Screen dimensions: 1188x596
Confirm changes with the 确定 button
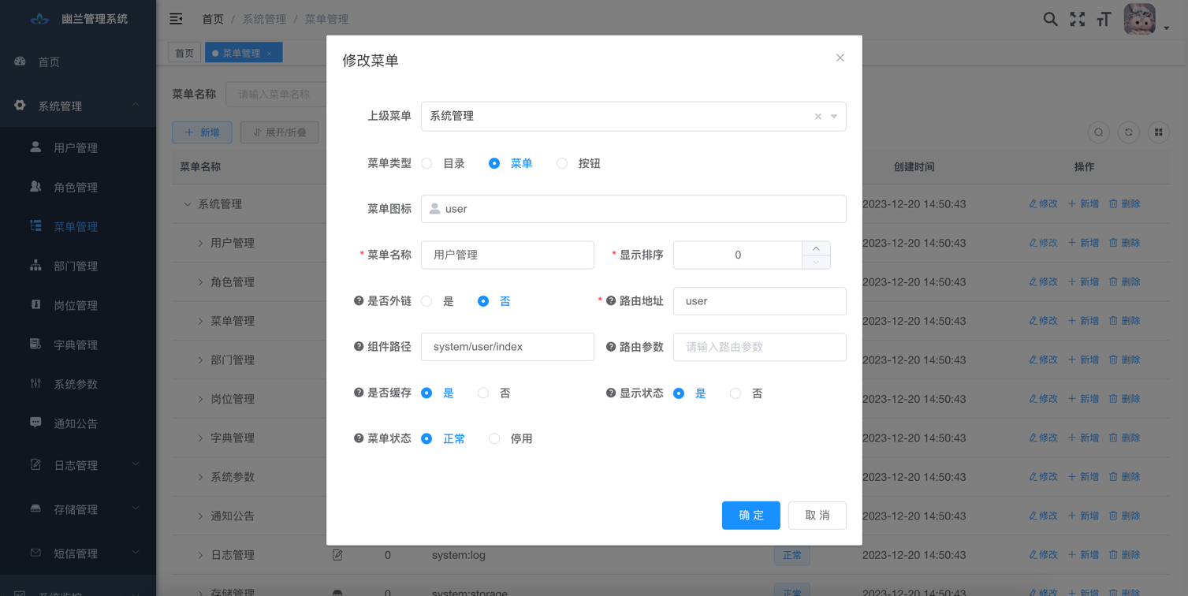click(750, 515)
